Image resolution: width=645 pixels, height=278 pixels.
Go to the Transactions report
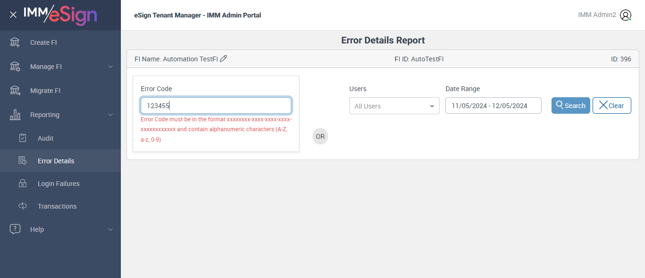click(57, 206)
